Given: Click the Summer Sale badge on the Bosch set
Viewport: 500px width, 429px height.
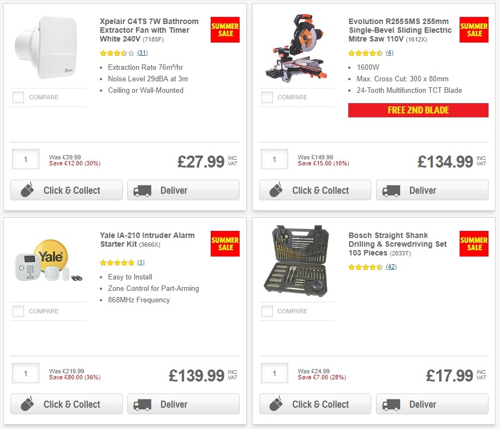Looking at the screenshot, I should tap(473, 243).
